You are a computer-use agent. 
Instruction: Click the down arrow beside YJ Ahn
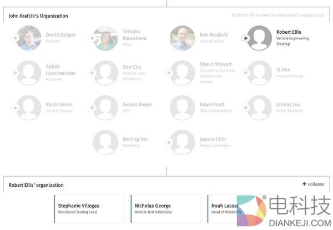(x=245, y=73)
